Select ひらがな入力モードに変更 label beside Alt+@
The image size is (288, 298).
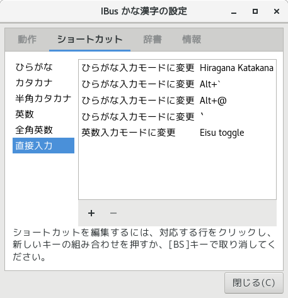tap(138, 101)
